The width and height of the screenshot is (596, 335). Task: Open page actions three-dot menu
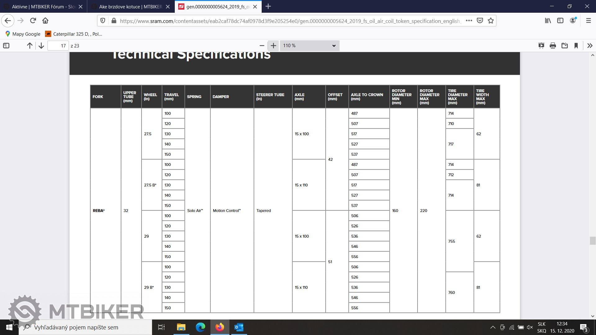pos(469,21)
